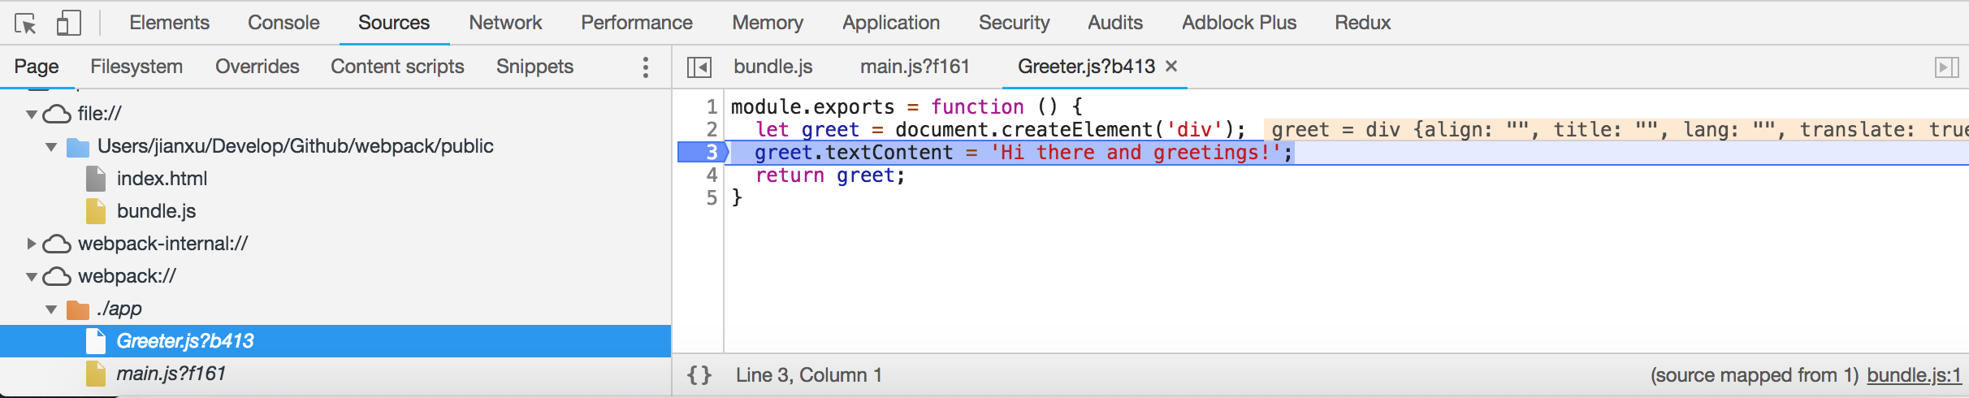The image size is (1969, 398).
Task: Remove the breakpoint on line 3
Action: (703, 152)
